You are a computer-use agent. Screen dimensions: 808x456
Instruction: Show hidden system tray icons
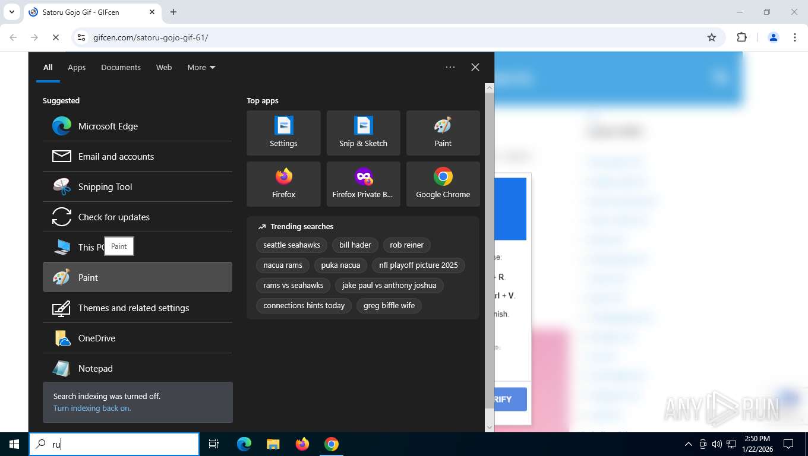tap(689, 444)
